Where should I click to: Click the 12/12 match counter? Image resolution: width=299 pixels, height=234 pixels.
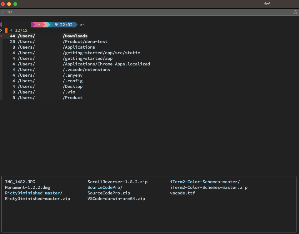point(21,31)
